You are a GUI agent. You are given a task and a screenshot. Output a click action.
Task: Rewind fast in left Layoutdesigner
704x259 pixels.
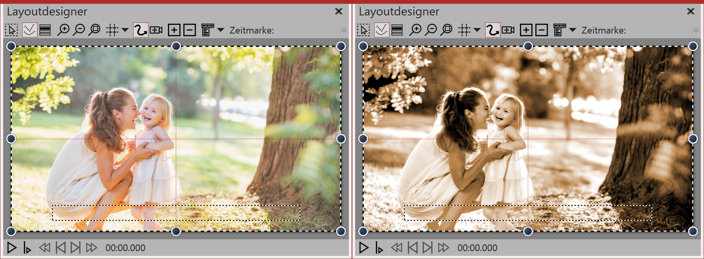click(45, 248)
